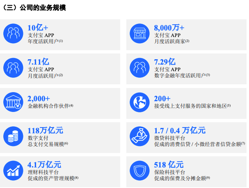
Task: Click the text 月度活跃用户(2)
Action: [x=45, y=76]
